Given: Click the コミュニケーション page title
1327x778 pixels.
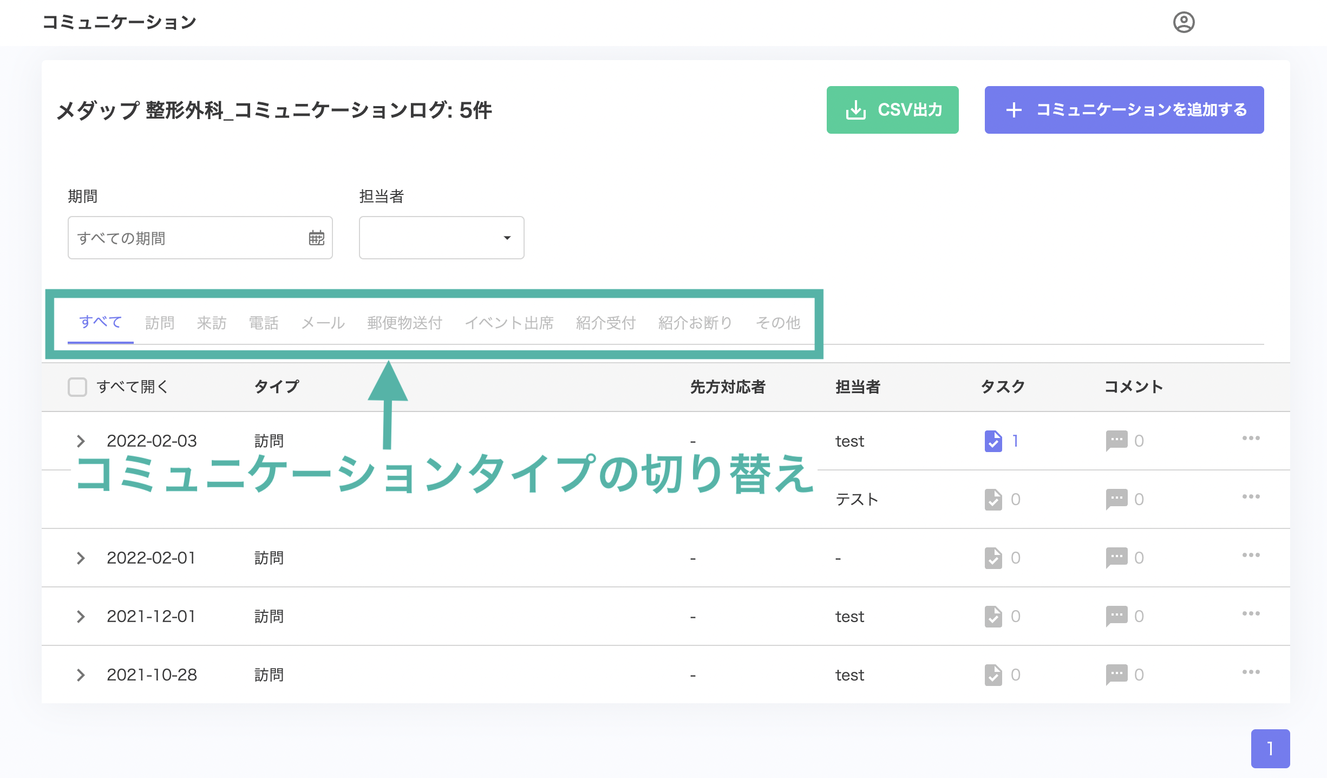Looking at the screenshot, I should coord(119,22).
